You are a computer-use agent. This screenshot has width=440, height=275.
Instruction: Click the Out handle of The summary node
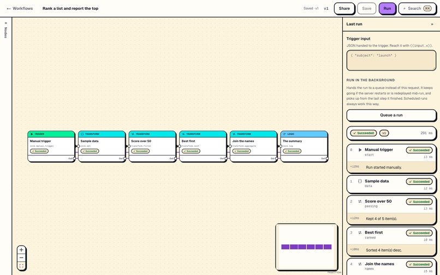pyautogui.click(x=326, y=159)
